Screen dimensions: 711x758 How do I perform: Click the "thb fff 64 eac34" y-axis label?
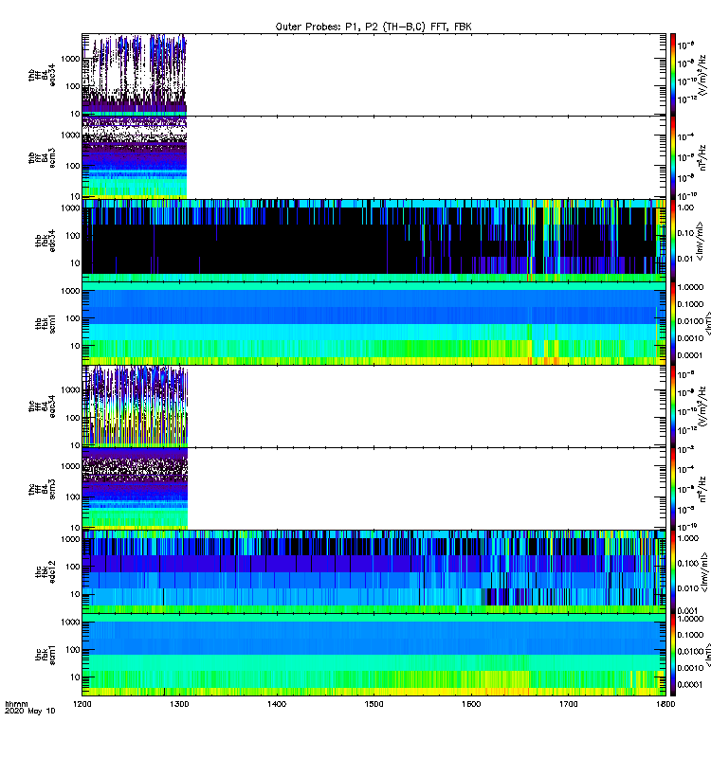[x=42, y=75]
